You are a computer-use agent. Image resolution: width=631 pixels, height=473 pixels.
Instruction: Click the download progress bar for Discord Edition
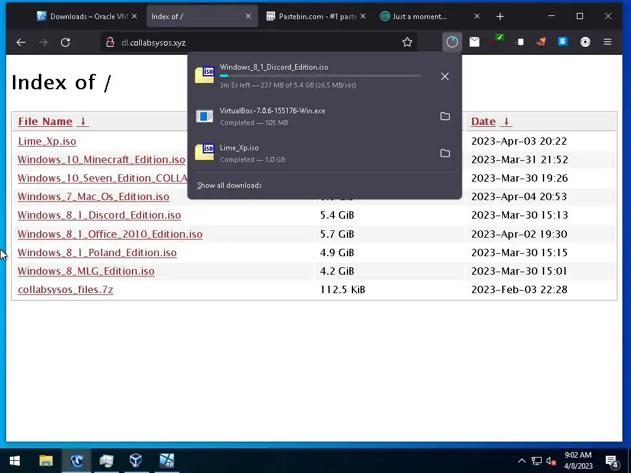(320, 76)
